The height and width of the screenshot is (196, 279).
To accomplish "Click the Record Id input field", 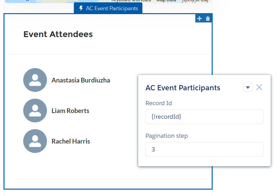I will (204, 117).
